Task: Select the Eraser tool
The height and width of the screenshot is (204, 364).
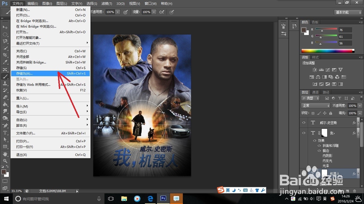Action: pyautogui.click(x=5, y=97)
